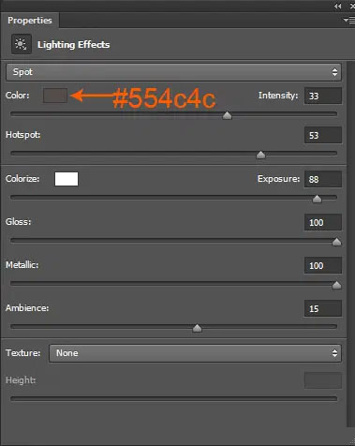The height and width of the screenshot is (446, 355).
Task: Click the Gloss slider handle
Action: (336, 242)
